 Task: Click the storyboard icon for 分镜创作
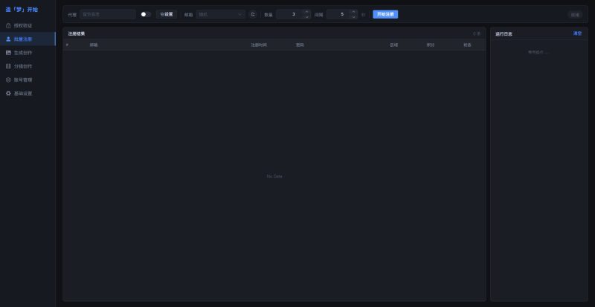tap(8, 66)
